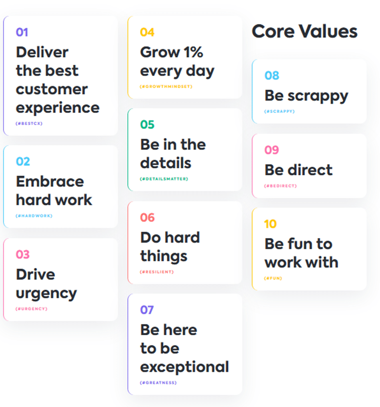Open the #DETAILSMATTER hashtag
Image resolution: width=380 pixels, height=407 pixels.
click(x=164, y=179)
